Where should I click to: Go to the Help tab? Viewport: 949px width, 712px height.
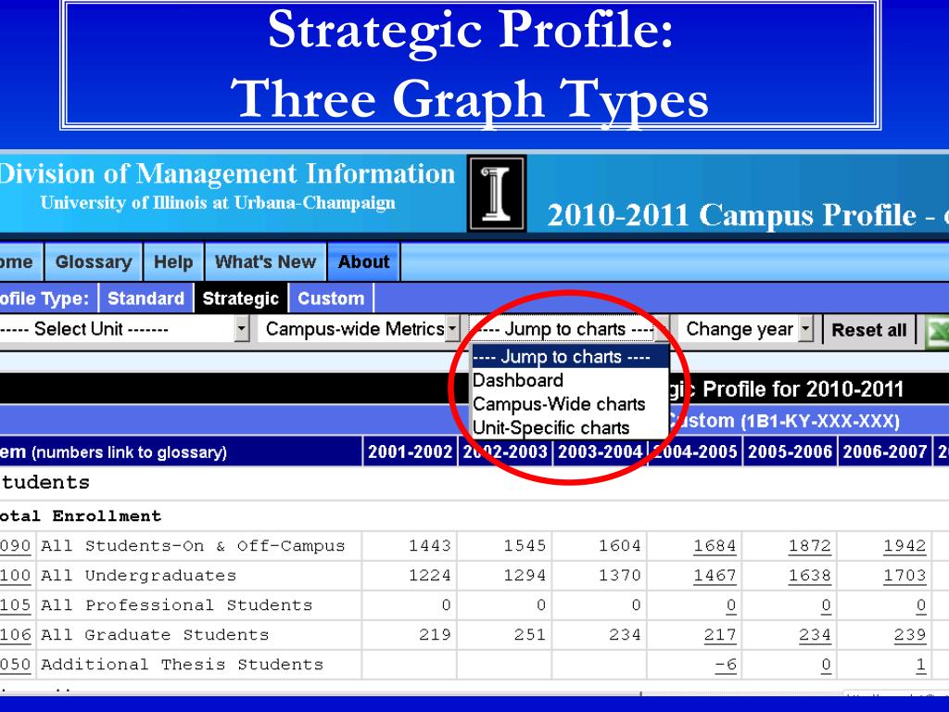pyautogui.click(x=173, y=261)
